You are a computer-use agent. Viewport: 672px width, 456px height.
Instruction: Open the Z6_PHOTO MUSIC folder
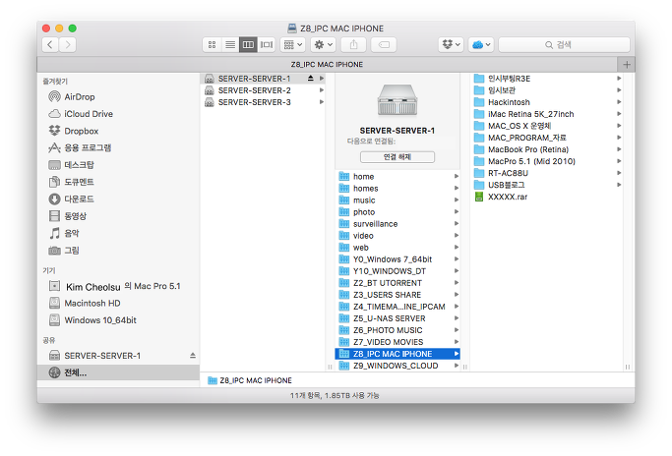(397, 330)
